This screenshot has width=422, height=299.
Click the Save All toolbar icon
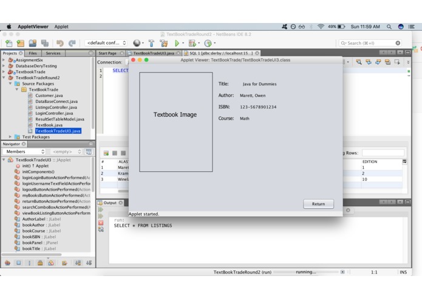[45, 43]
